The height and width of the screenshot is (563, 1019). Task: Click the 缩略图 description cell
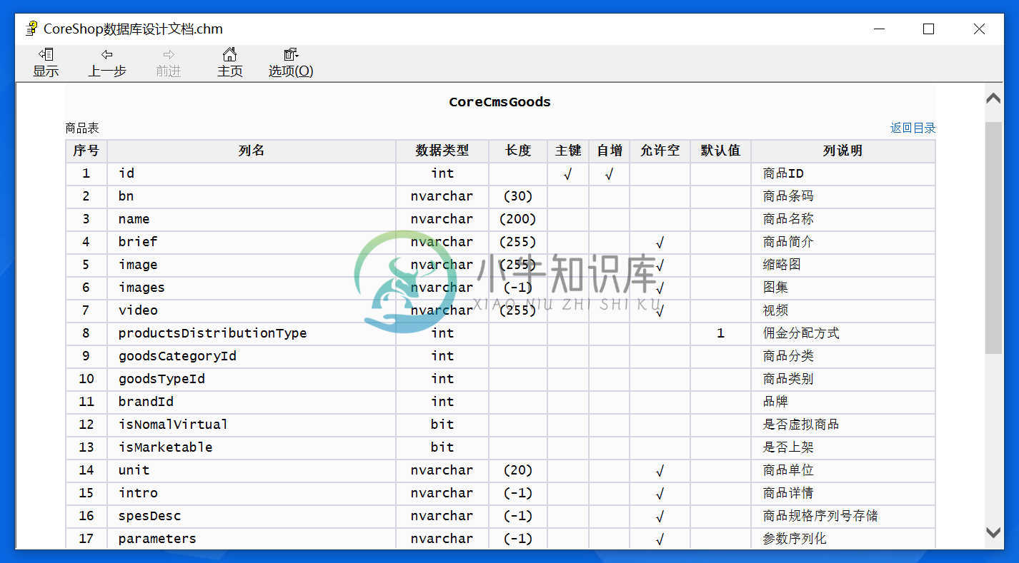[x=842, y=265]
